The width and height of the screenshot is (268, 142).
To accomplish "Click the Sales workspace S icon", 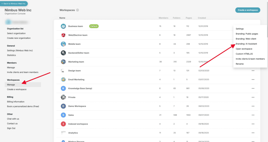I will point(63,115).
